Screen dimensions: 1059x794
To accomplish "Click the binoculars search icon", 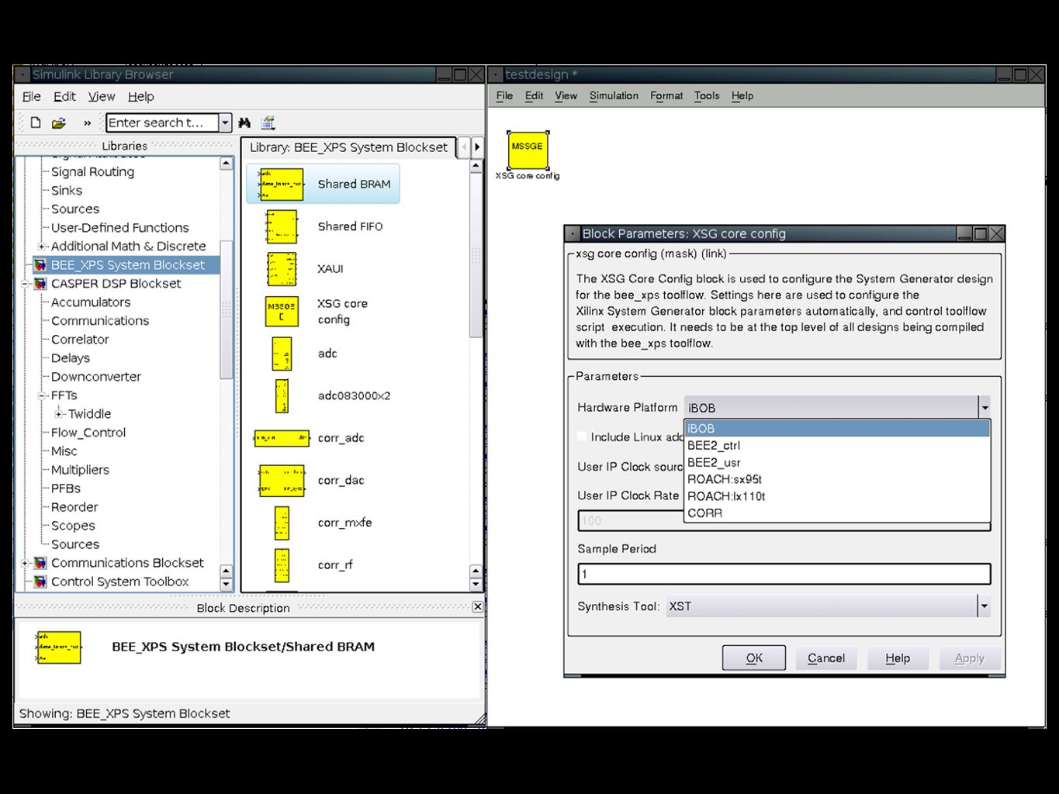I will pyautogui.click(x=244, y=123).
